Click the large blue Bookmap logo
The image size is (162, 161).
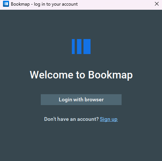pos(81,47)
